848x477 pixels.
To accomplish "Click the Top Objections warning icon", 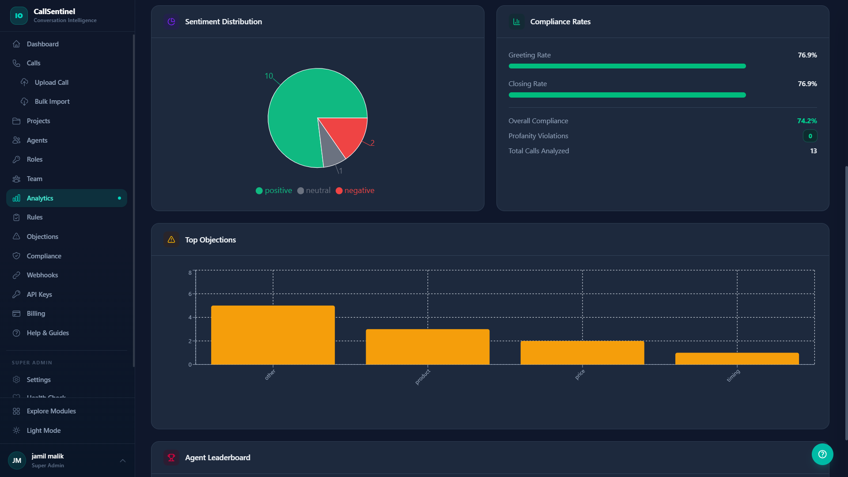I will [x=171, y=239].
